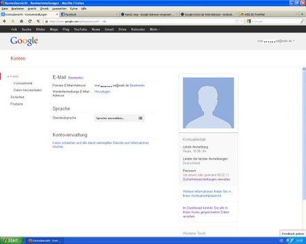This screenshot has height=244, width=306.
Task: Open the Ansicht menu
Action: pos(32,9)
